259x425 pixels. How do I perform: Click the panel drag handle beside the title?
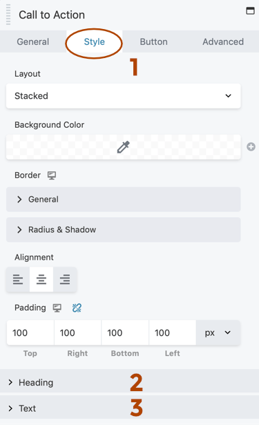(x=8, y=15)
